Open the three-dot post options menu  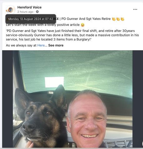135,9
